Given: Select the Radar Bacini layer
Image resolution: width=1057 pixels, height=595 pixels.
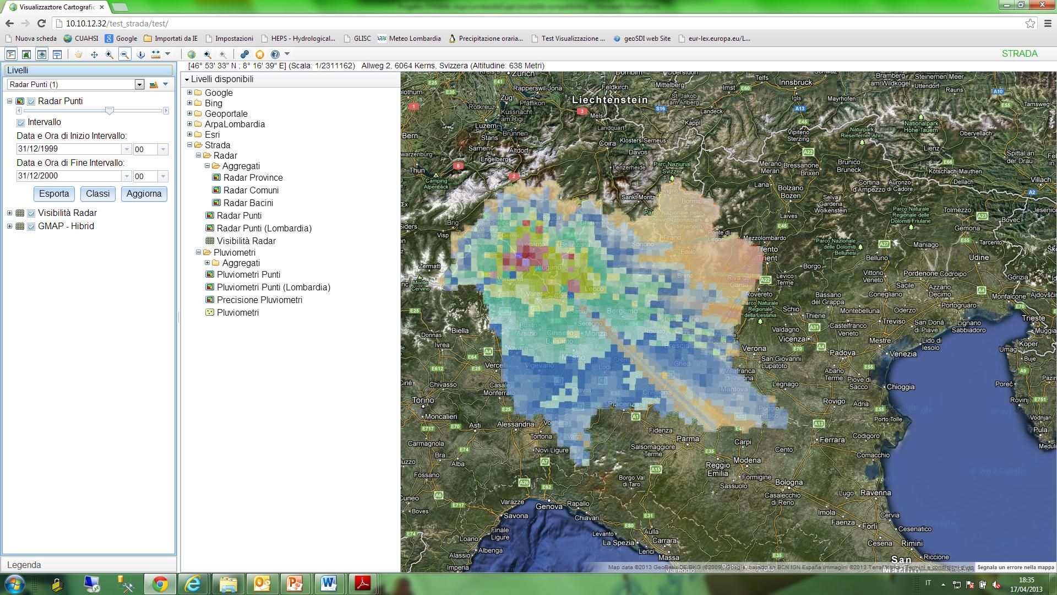Looking at the screenshot, I should (x=248, y=203).
